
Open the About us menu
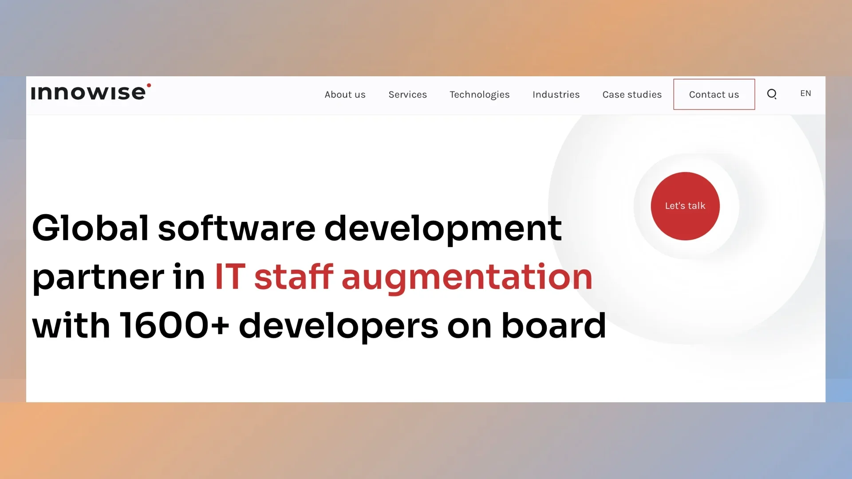point(345,94)
